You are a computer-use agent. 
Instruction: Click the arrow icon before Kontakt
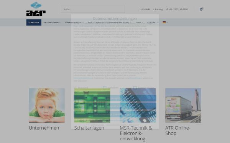click(141, 9)
